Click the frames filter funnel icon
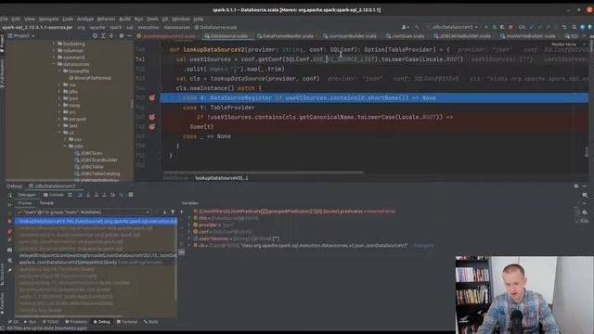 (173, 212)
